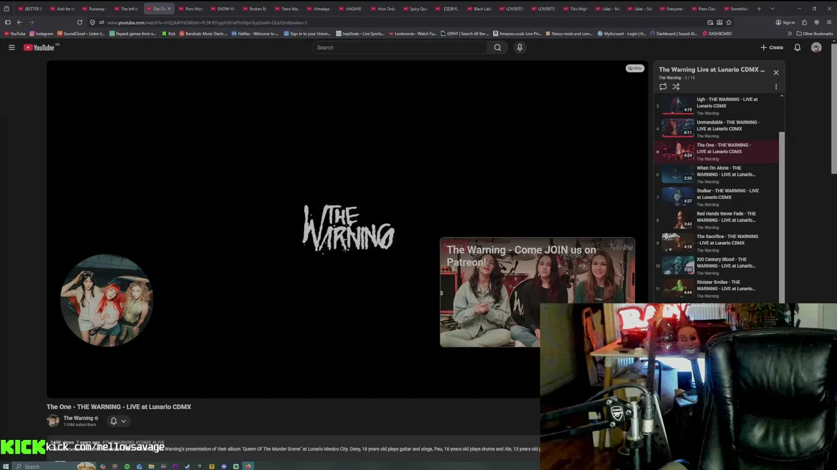Open the Kick bookmark
Screen dimensions: 837x470
(x=169, y=33)
